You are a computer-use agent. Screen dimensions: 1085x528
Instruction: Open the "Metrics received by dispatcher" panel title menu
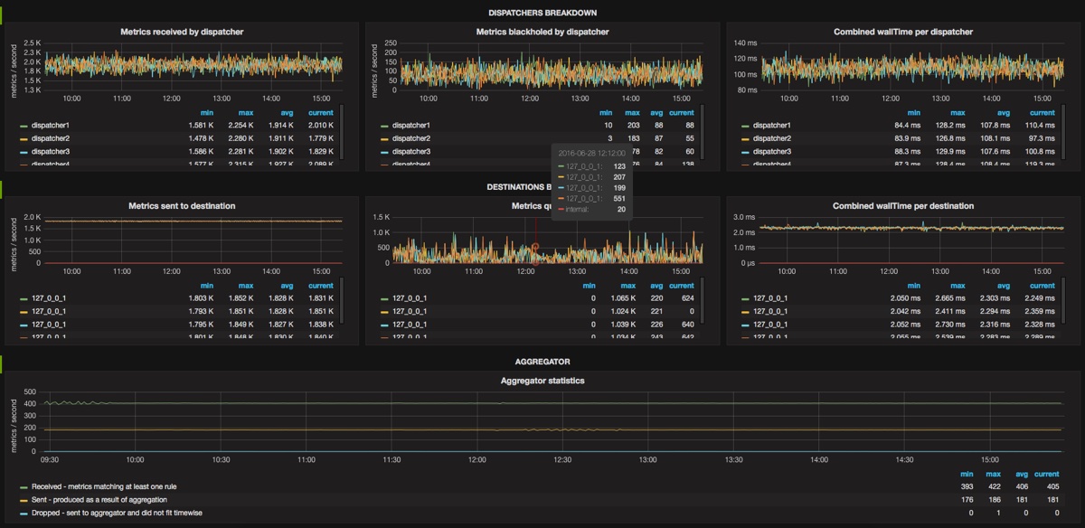coord(182,32)
